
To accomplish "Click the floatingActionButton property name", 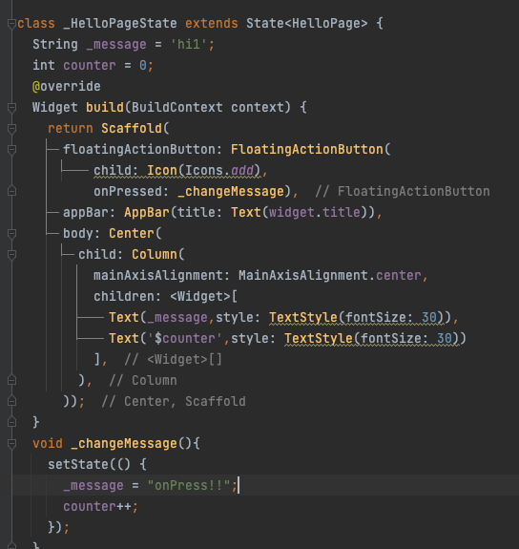I will pyautogui.click(x=139, y=150).
